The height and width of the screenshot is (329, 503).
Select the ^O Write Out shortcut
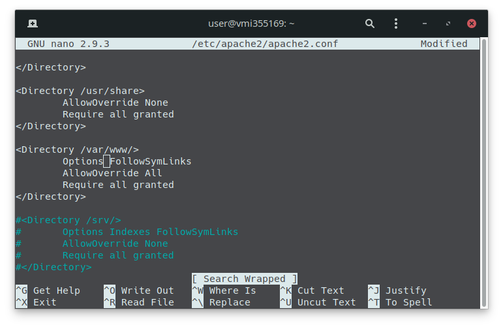click(x=138, y=290)
